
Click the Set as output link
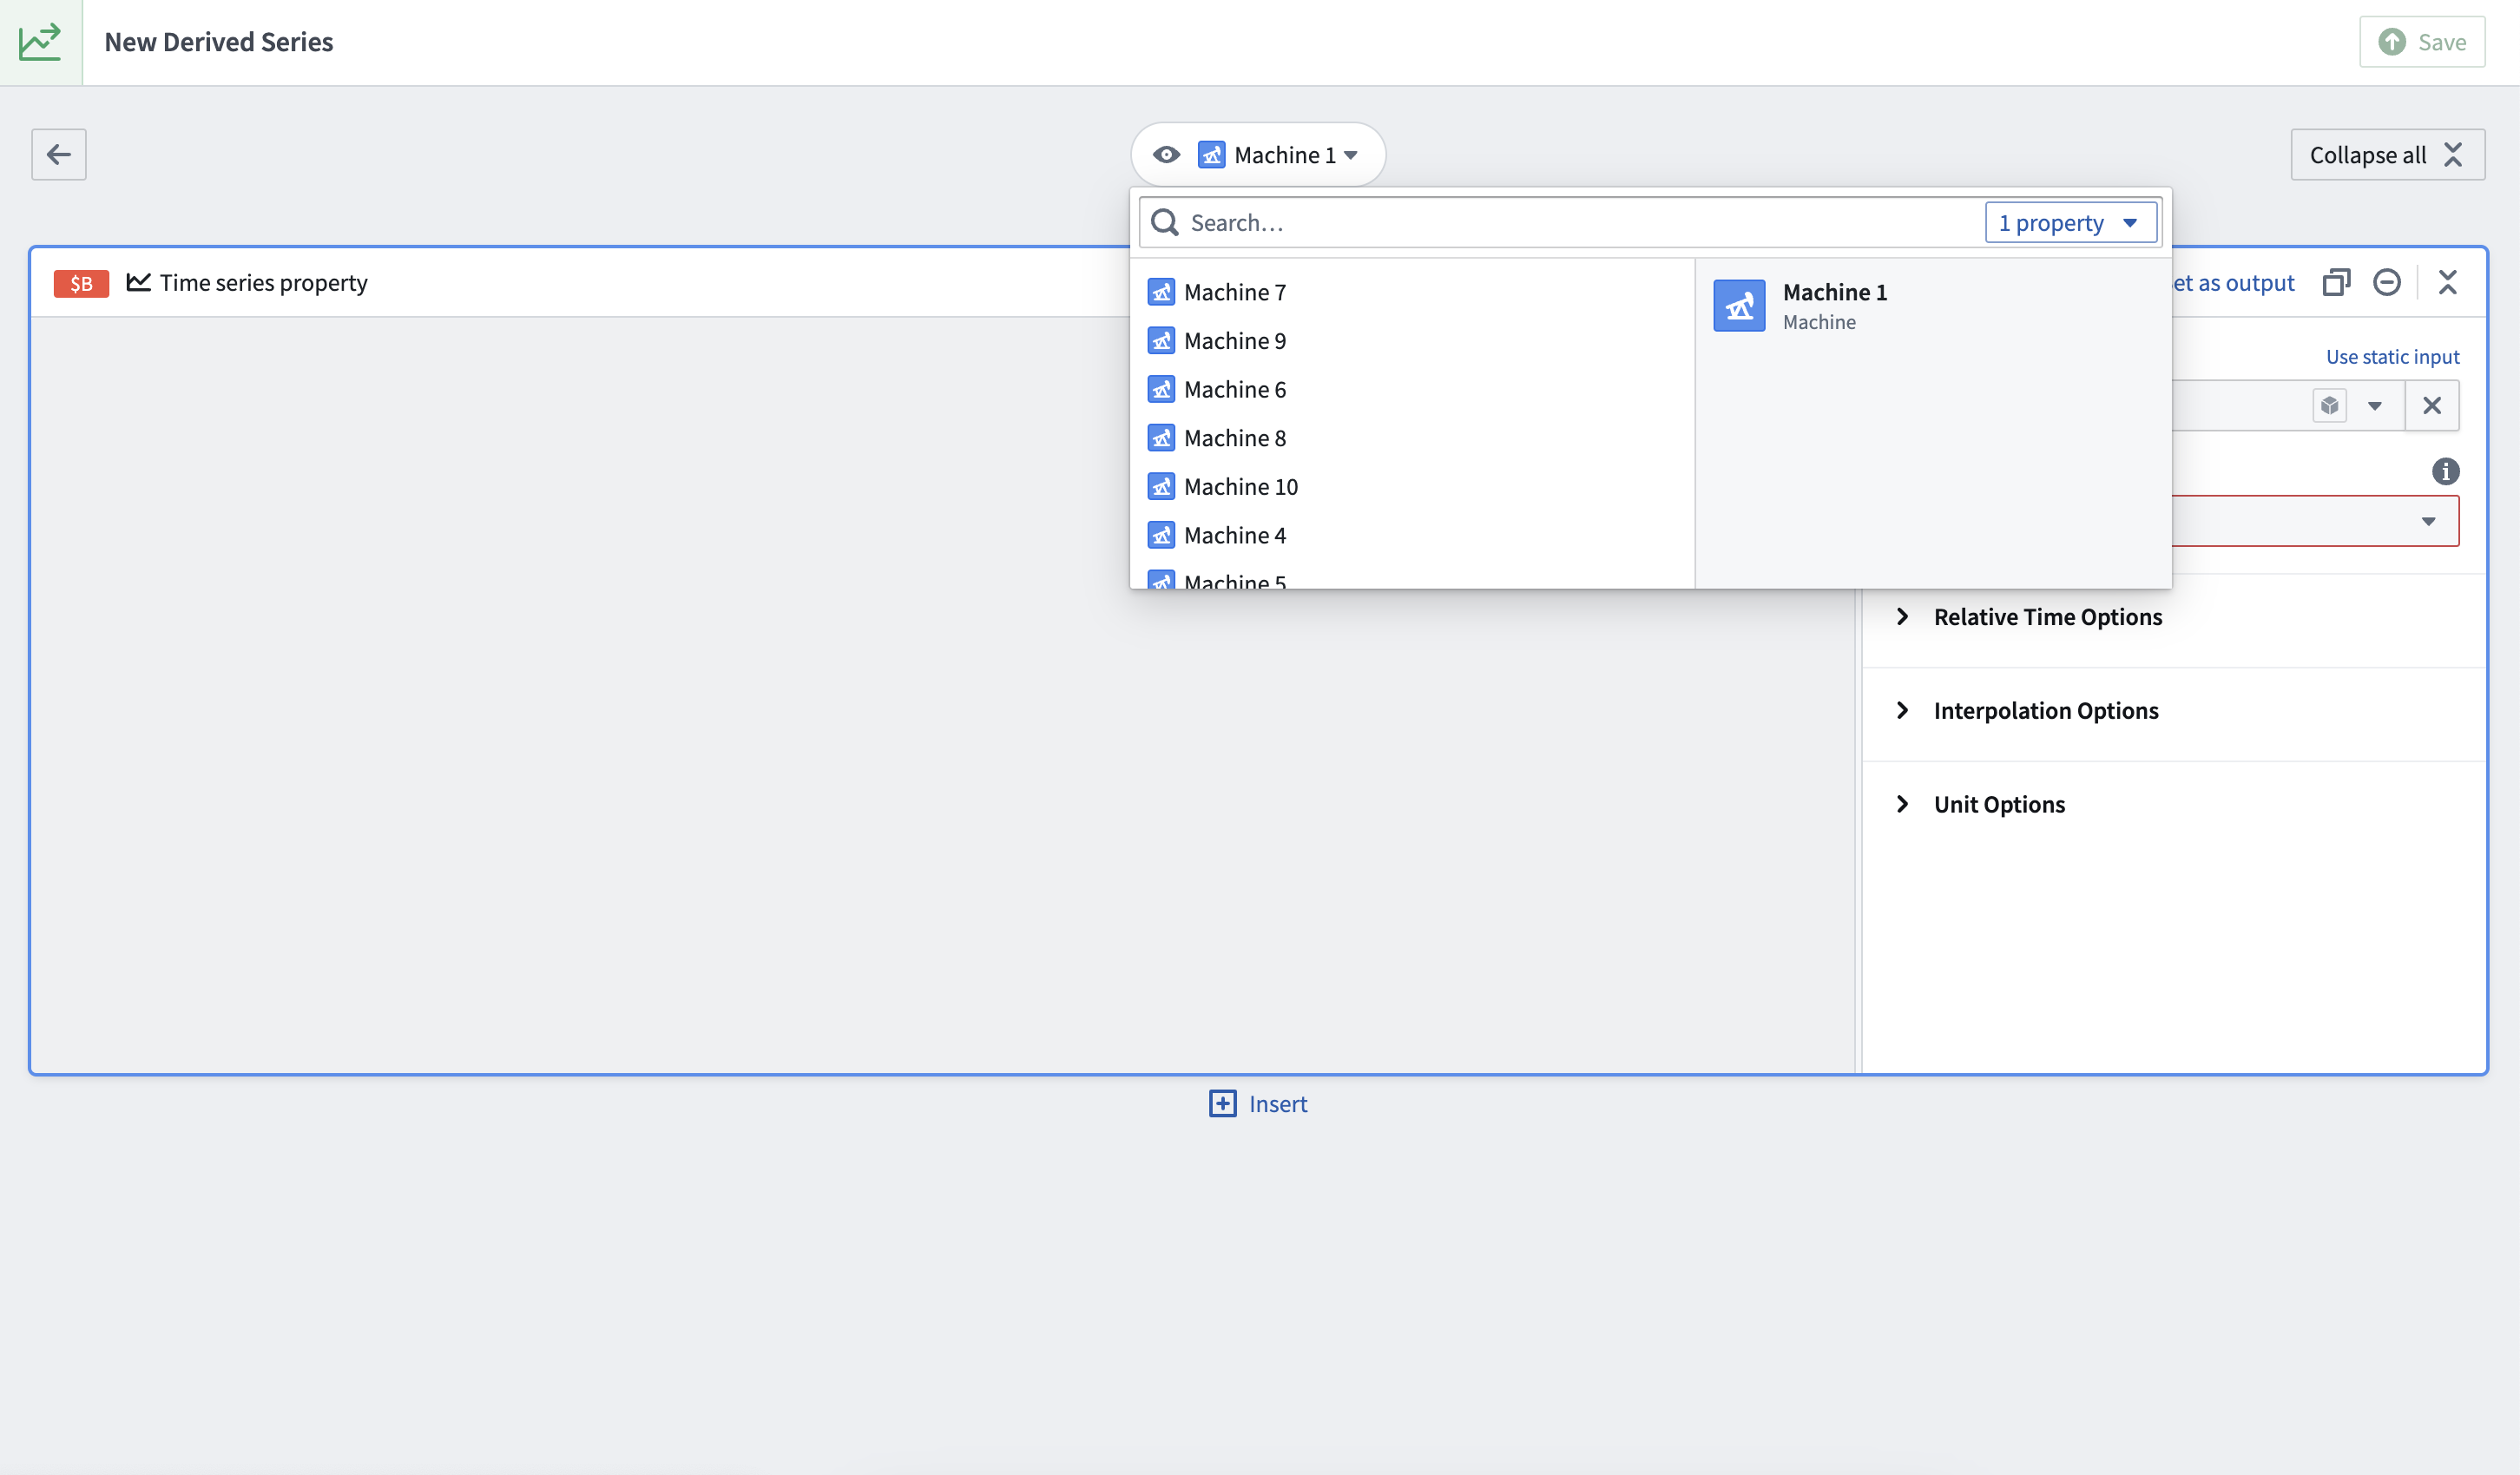tap(2234, 283)
